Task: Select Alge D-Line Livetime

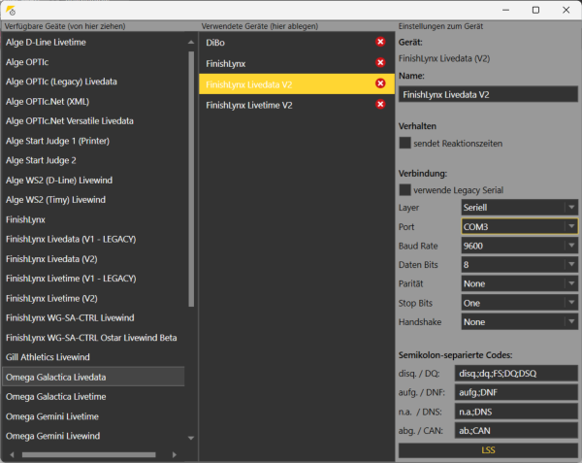Action: tap(93, 43)
